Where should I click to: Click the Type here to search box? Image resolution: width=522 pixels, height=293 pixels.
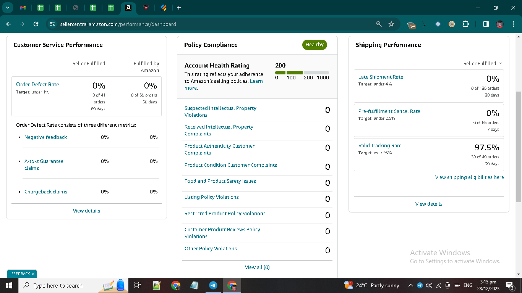[x=74, y=285]
